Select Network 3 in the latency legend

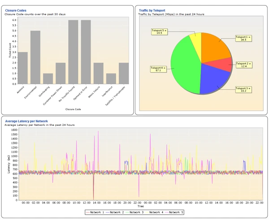point(134,212)
